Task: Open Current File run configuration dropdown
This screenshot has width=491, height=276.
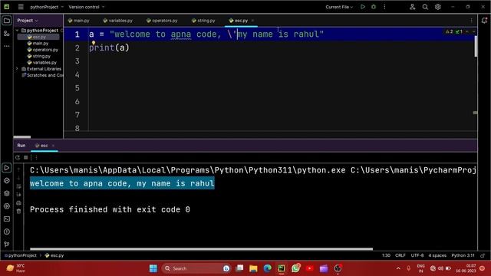Action: click(x=339, y=7)
